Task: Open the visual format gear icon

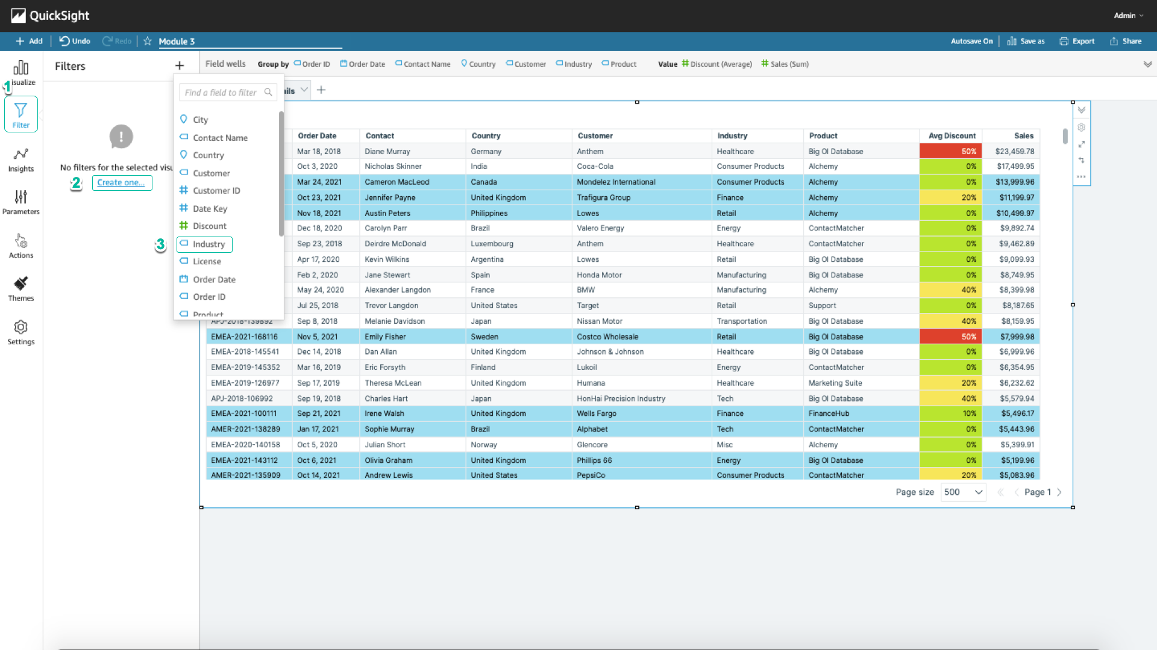Action: point(1082,128)
